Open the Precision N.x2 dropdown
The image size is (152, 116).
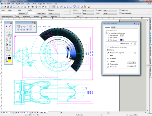110,10
